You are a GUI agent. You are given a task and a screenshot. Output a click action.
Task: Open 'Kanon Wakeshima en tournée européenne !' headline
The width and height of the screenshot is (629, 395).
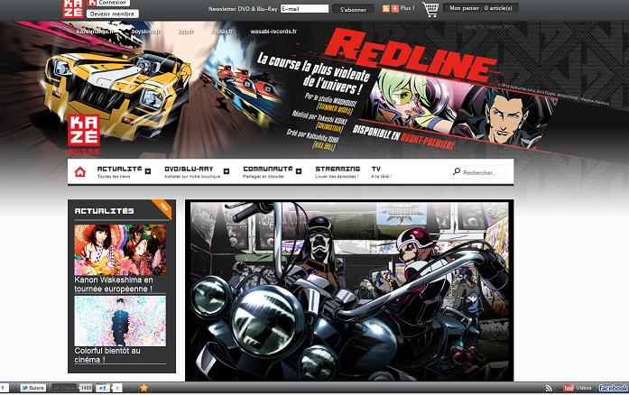click(114, 284)
